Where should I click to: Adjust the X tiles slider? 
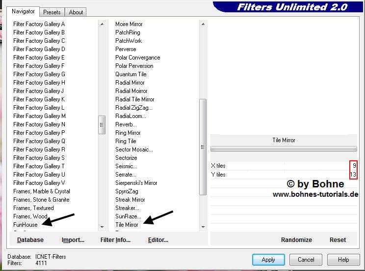coord(285,166)
